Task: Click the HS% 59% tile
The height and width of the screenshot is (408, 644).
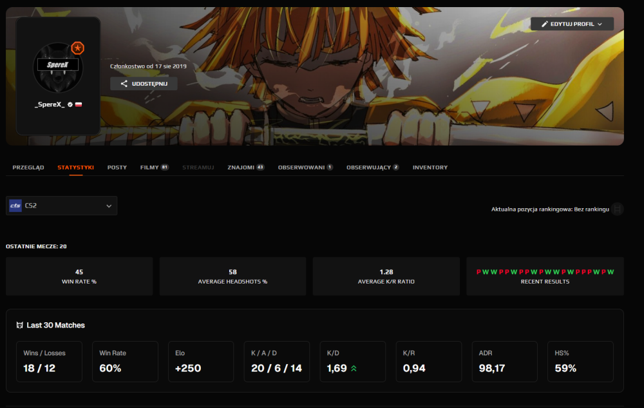Action: click(580, 361)
